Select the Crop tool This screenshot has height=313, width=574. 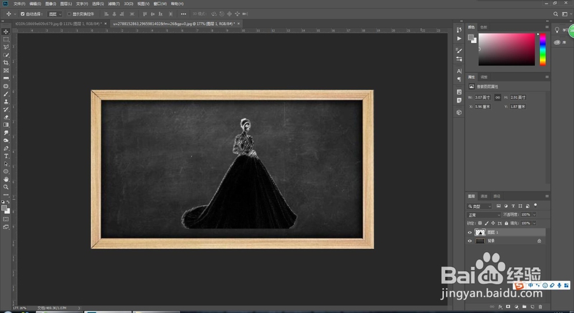[x=6, y=62]
